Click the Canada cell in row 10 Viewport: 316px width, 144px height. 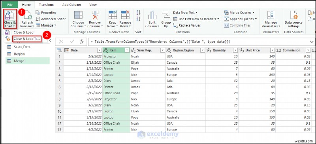tap(186, 111)
